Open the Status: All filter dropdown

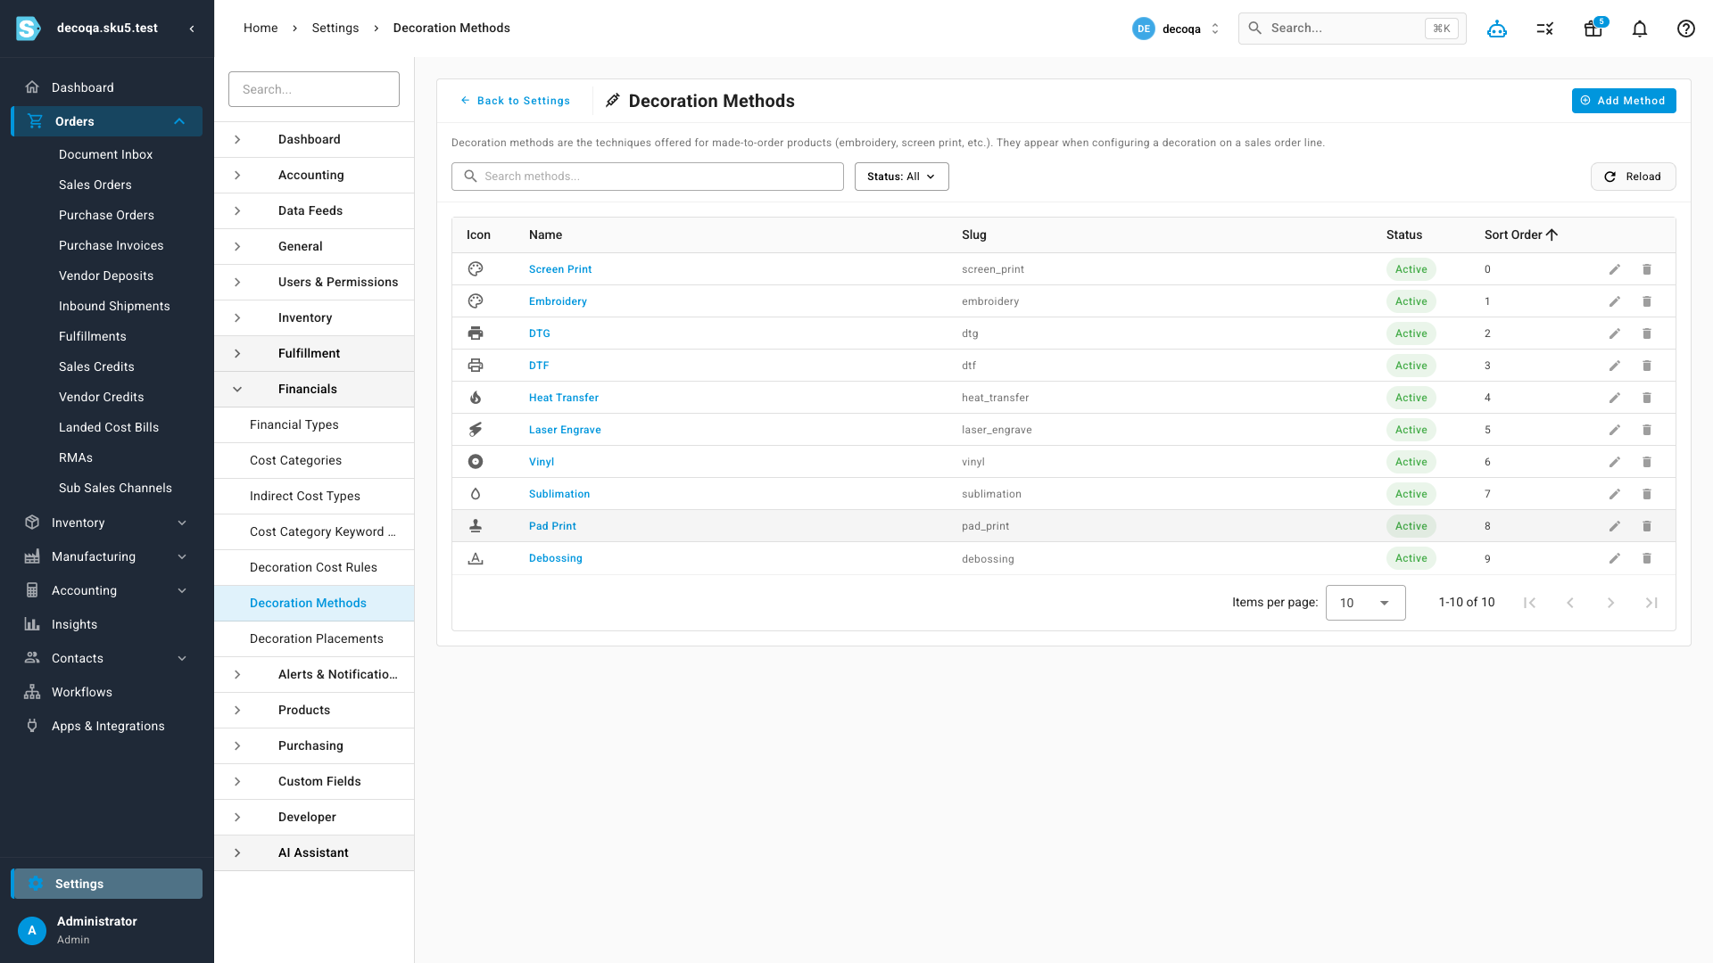point(901,177)
